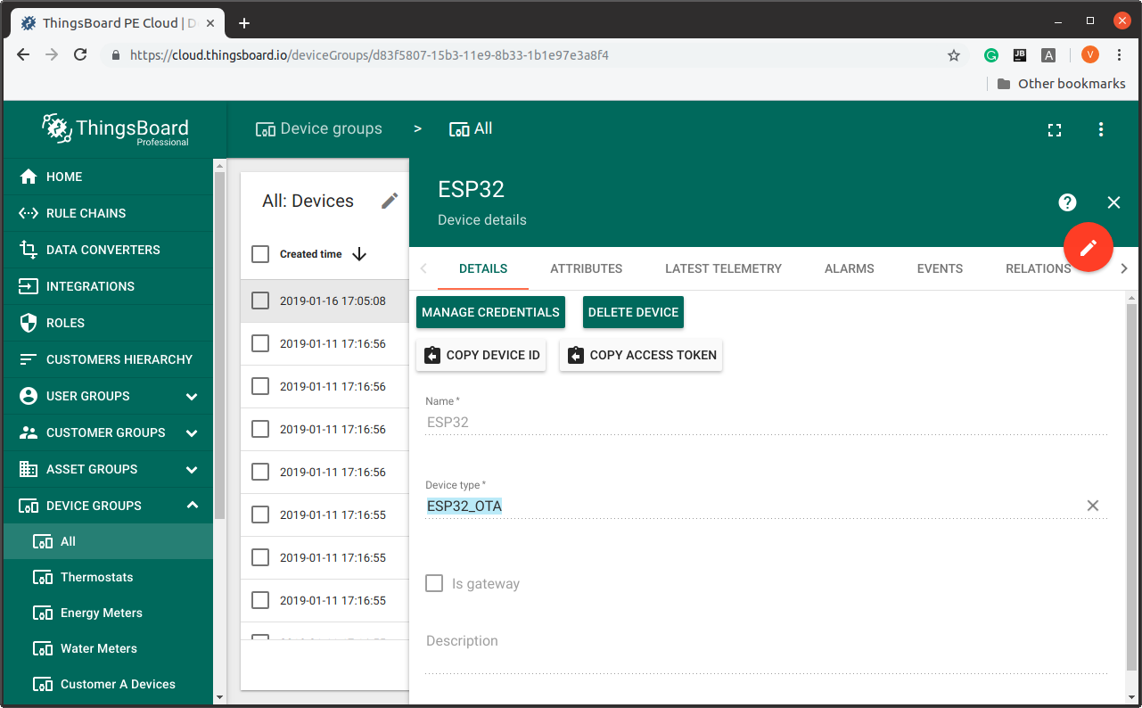
Task: Open JetBrains extension icon
Action: (1020, 55)
